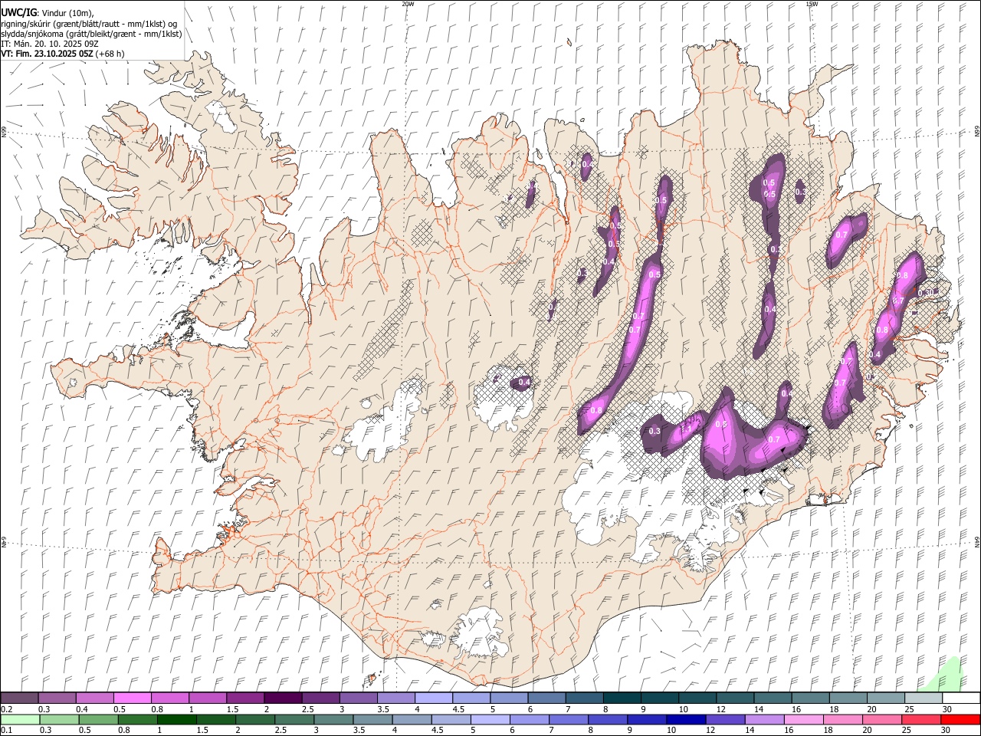Select the crimson 25–30 rain legend swatch
This screenshot has height=736, width=981.
(x=920, y=719)
